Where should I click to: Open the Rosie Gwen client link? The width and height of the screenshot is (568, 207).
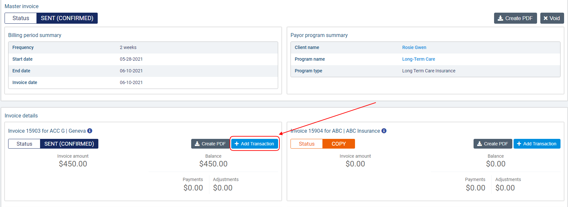coord(414,47)
